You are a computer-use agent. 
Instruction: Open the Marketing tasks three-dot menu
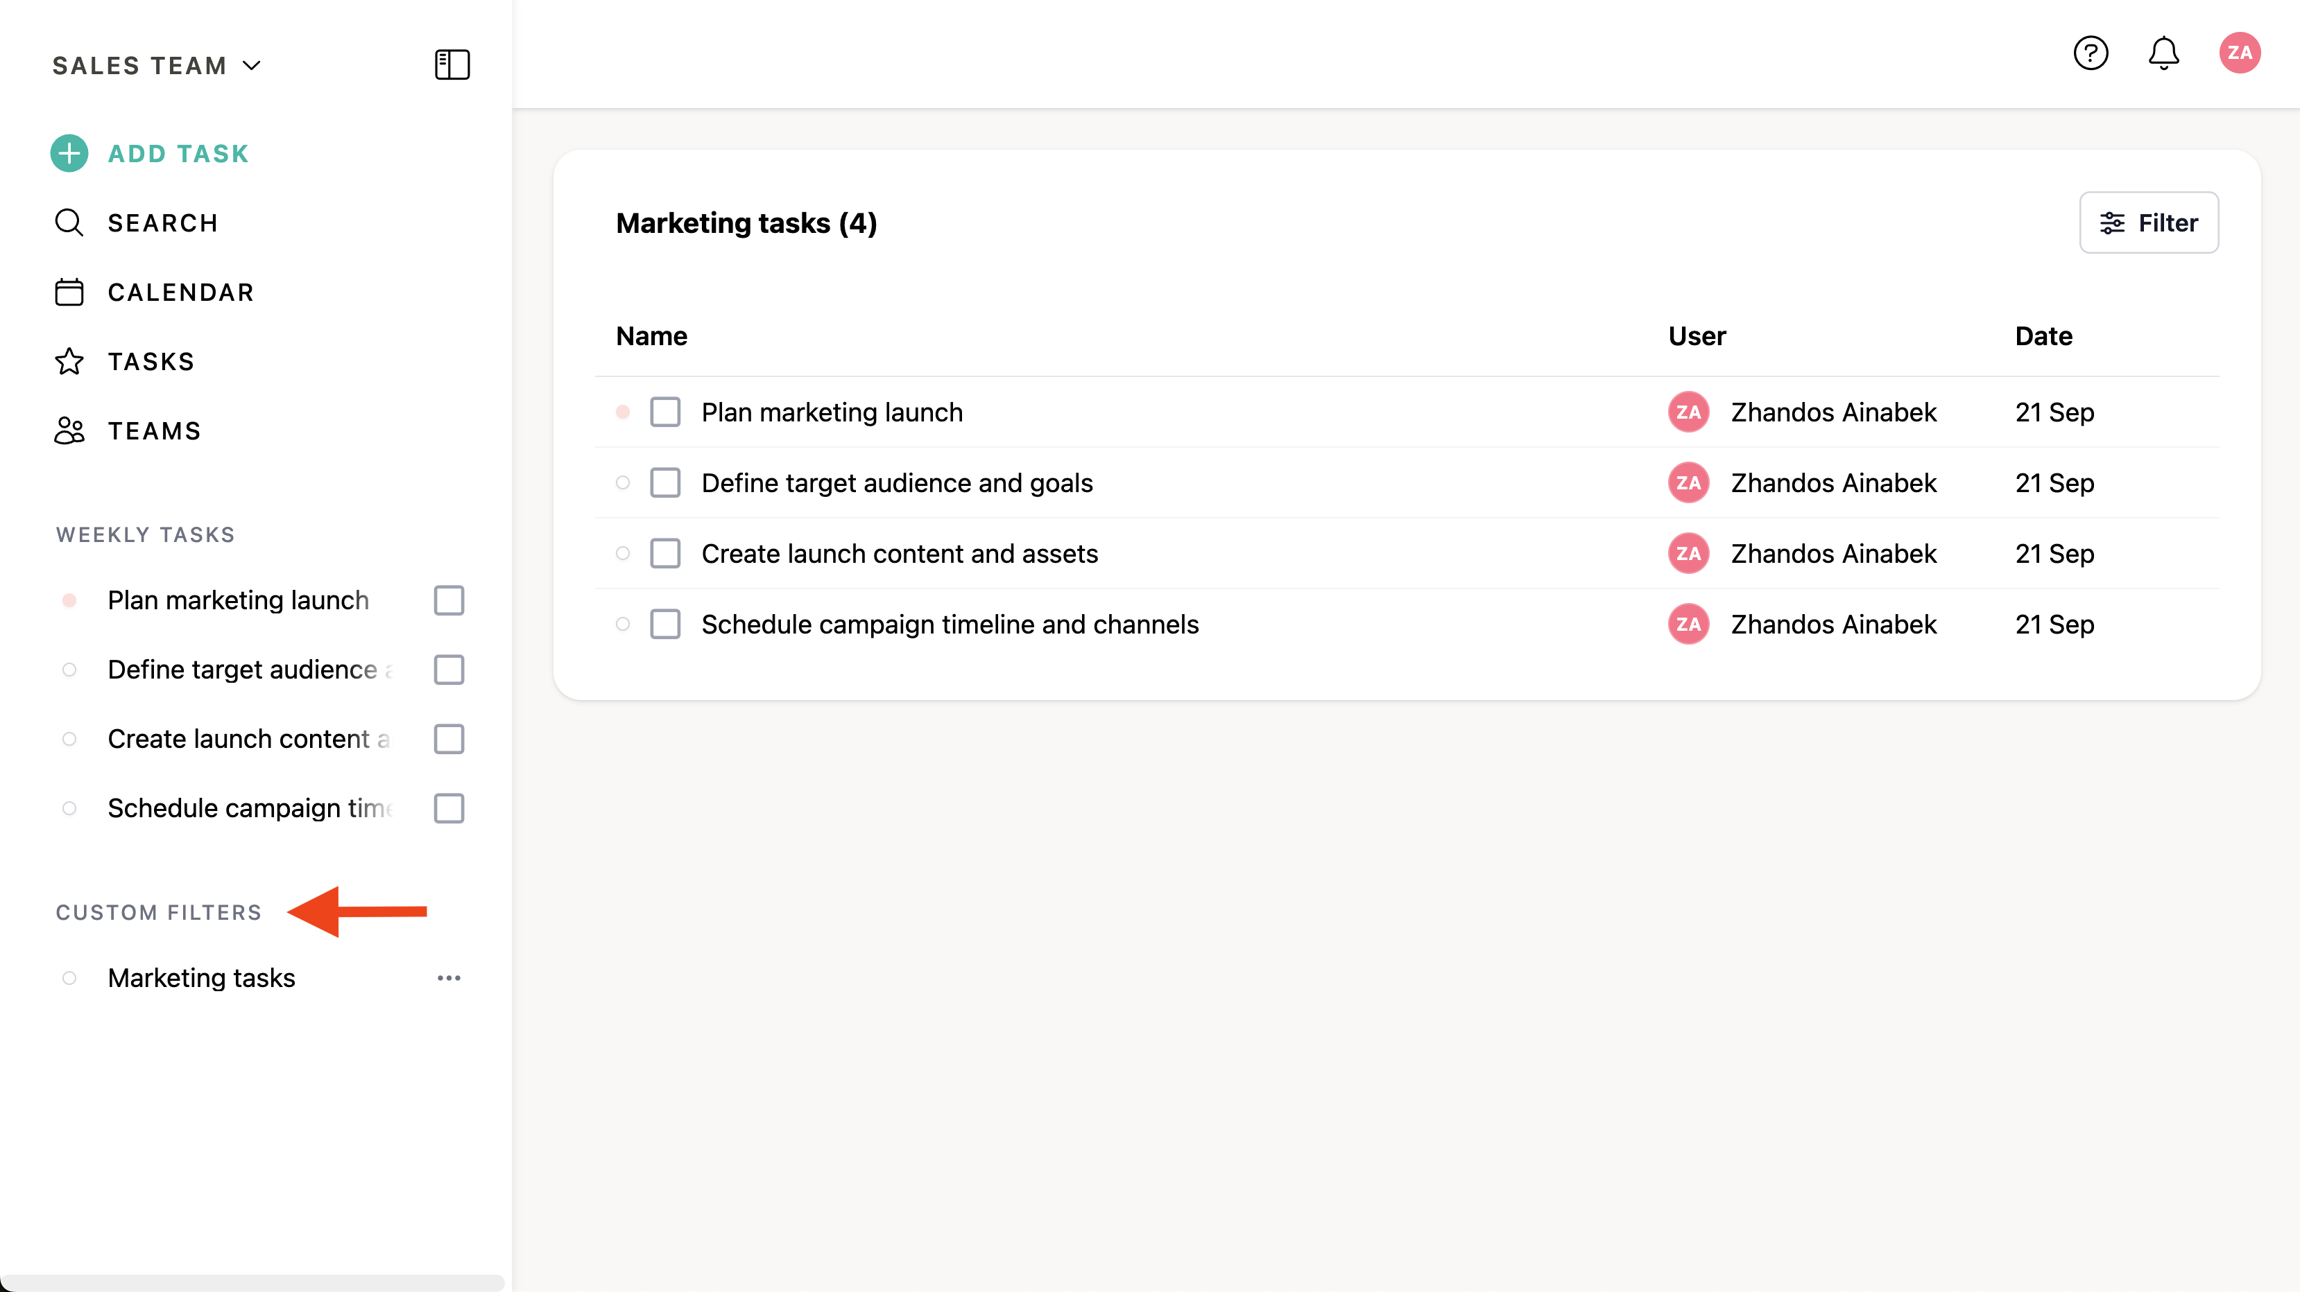(449, 978)
